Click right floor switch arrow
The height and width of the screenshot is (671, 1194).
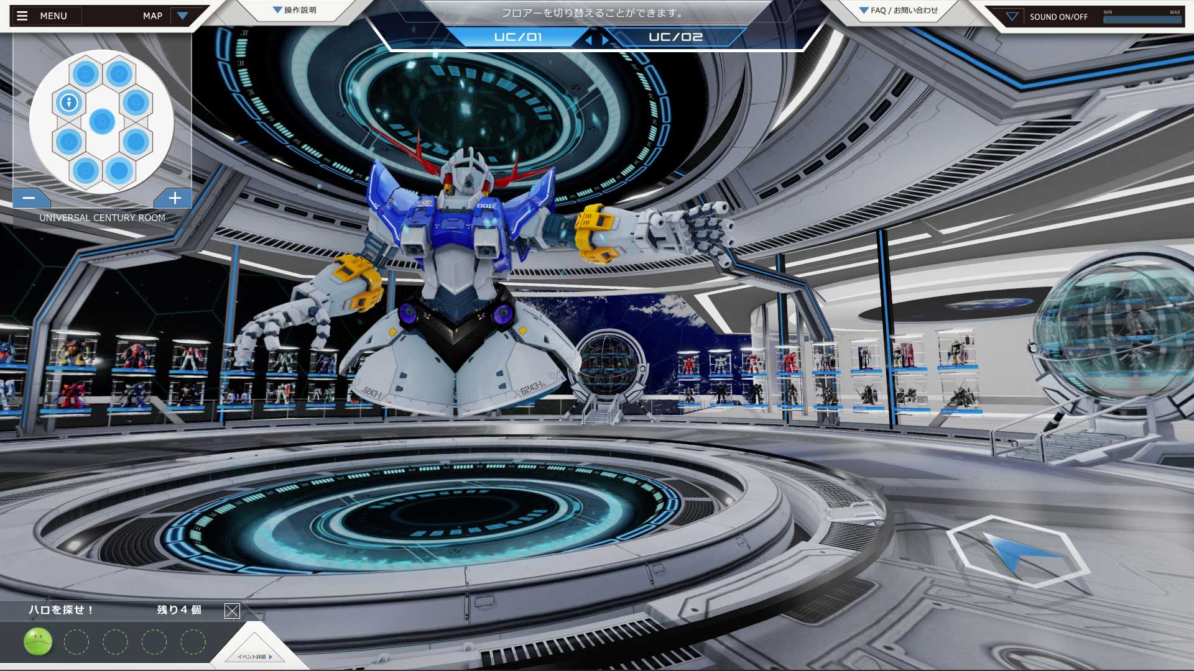click(605, 40)
